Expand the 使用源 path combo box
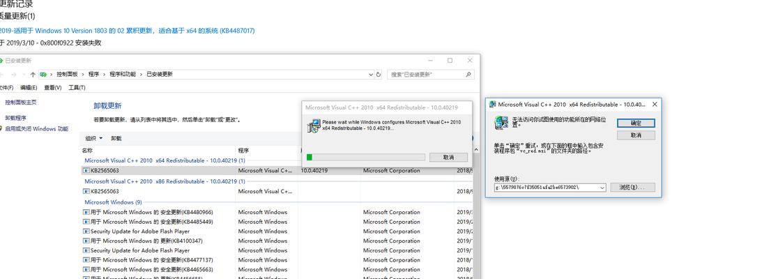 pyautogui.click(x=602, y=187)
